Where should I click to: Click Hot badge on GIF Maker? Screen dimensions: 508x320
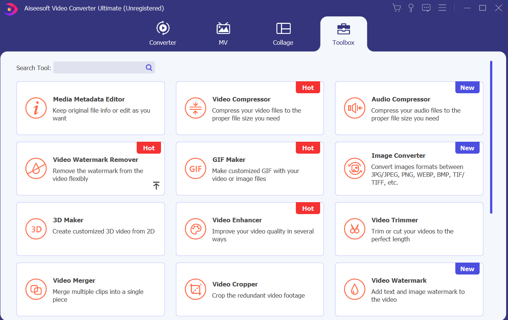coord(308,148)
